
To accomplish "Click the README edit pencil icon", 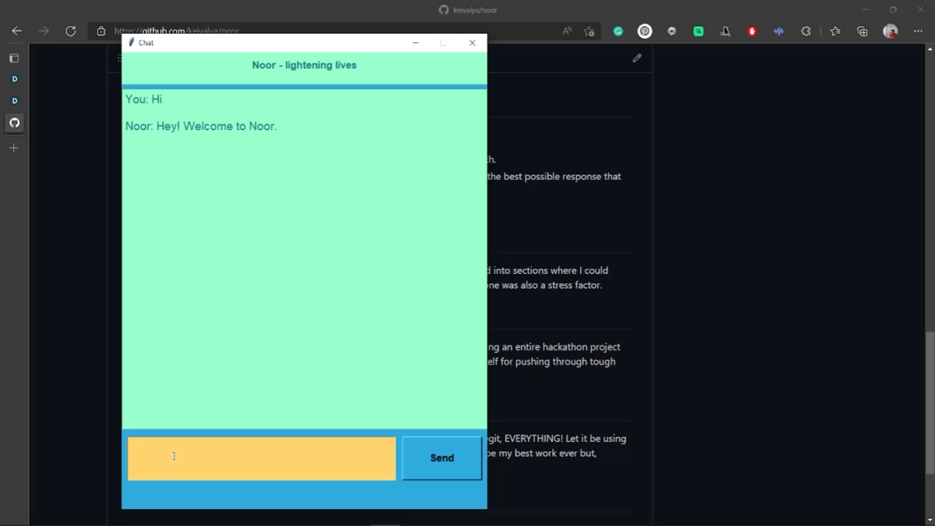I will pyautogui.click(x=637, y=58).
